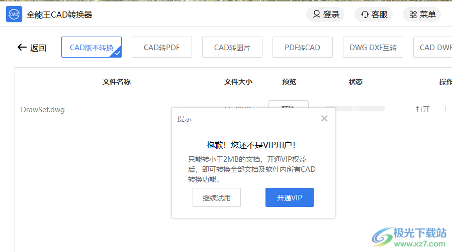
Task: Click the 打开 link for DrawSet.dwg
Action: pyautogui.click(x=423, y=109)
